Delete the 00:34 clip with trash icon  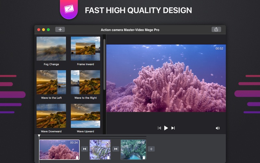tap(77, 157)
